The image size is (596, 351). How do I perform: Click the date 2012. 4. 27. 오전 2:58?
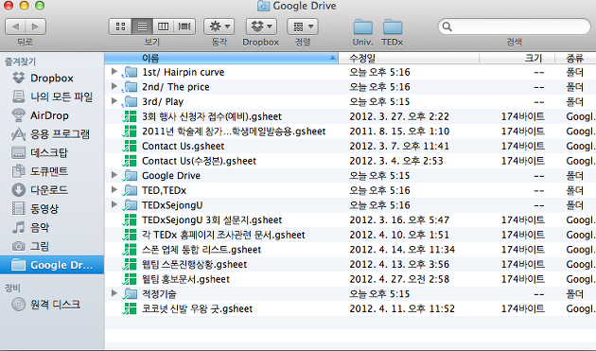399,279
